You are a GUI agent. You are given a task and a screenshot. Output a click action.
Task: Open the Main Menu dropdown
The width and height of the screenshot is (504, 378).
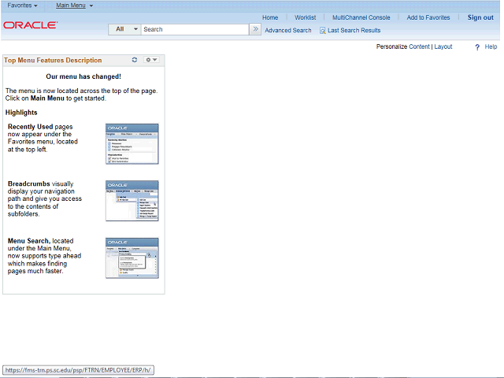(x=74, y=6)
